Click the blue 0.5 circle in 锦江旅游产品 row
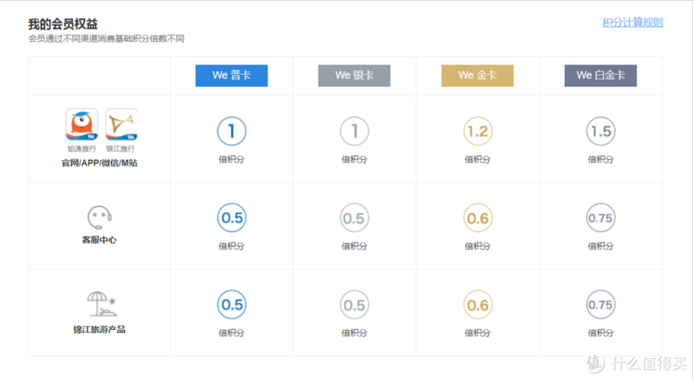Viewport: 693px width, 380px height. (x=232, y=305)
